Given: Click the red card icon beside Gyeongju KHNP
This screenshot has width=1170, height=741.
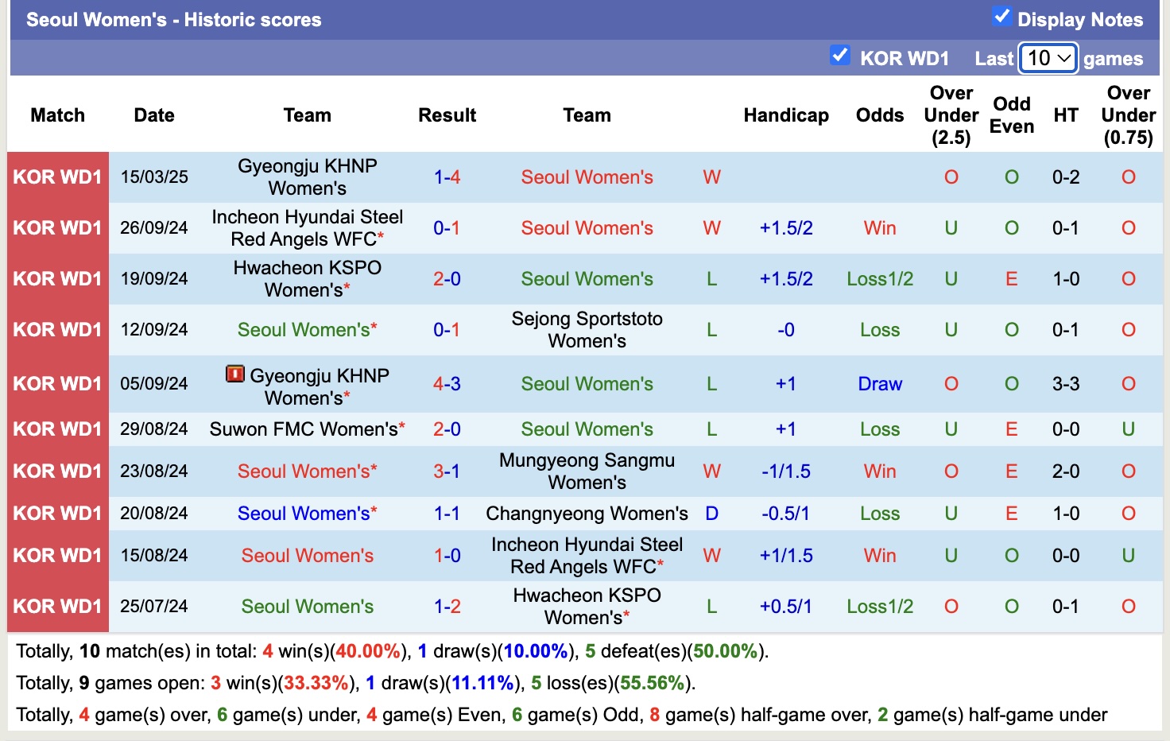Looking at the screenshot, I should (235, 374).
